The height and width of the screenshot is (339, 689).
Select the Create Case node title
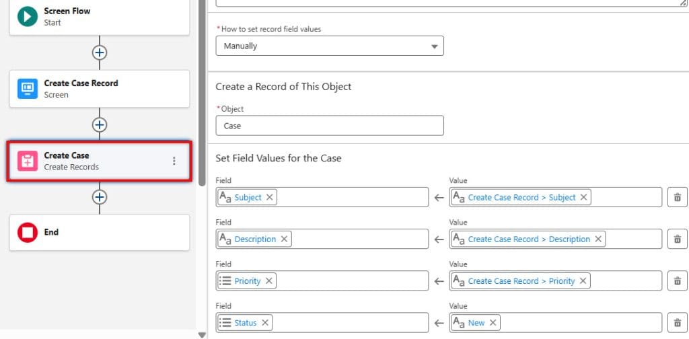click(67, 155)
